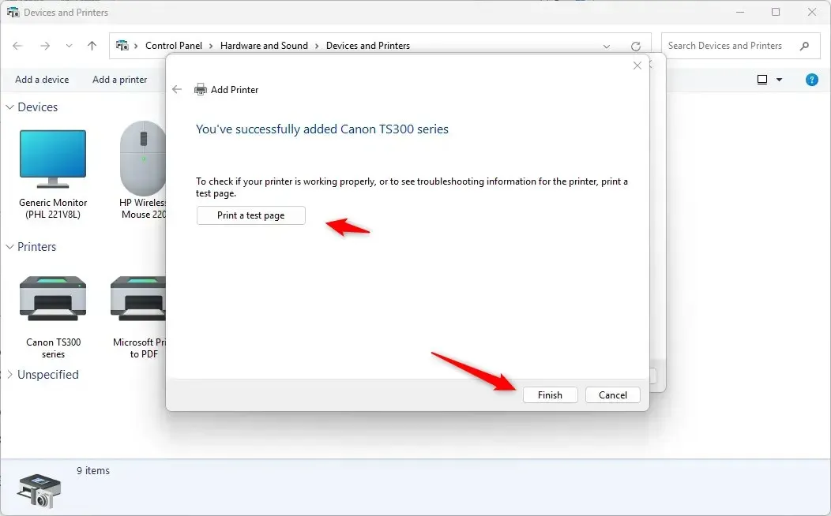Click the Search Devices and Printers field
The image size is (831, 516).
[x=740, y=46]
